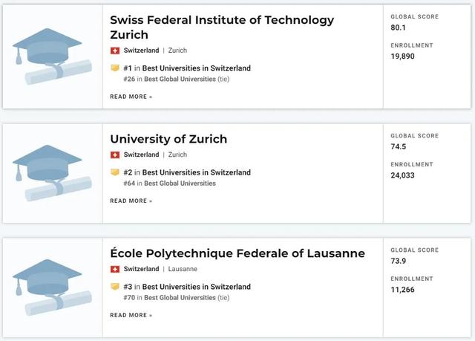Click READ MORE for University of Zurich
Viewport: 475px width, 341px height.
131,201
